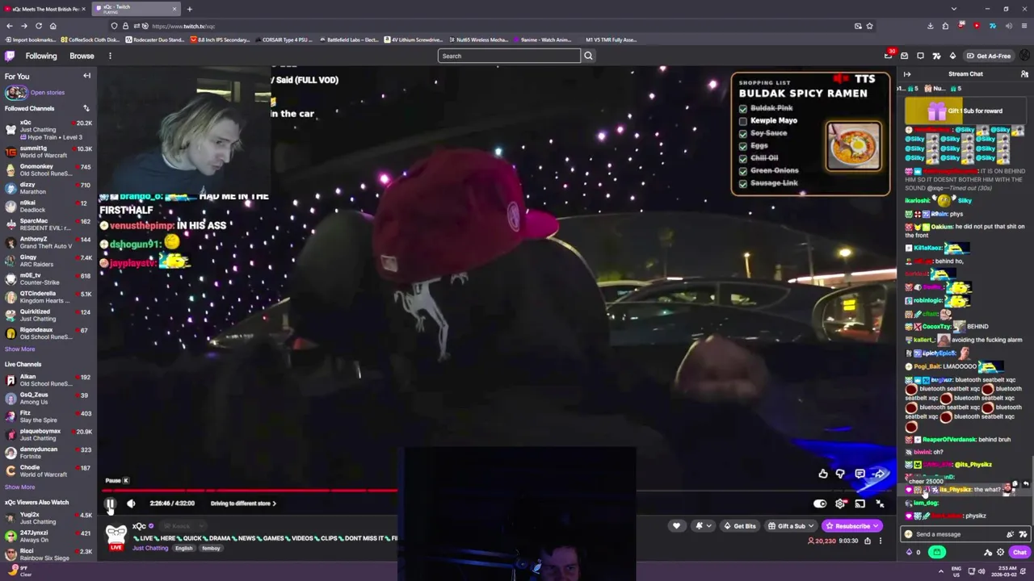Screen dimensions: 1034x581
Task: Open Twitch more menu three dots
Action: pyautogui.click(x=110, y=56)
